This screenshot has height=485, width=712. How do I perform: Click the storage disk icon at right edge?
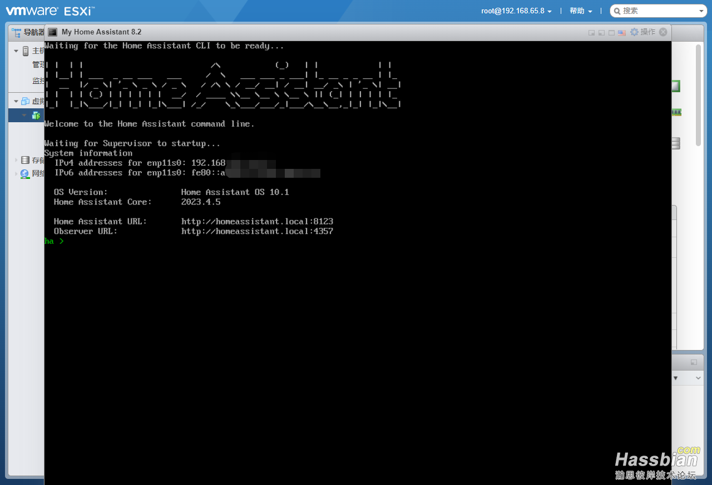coord(676,143)
